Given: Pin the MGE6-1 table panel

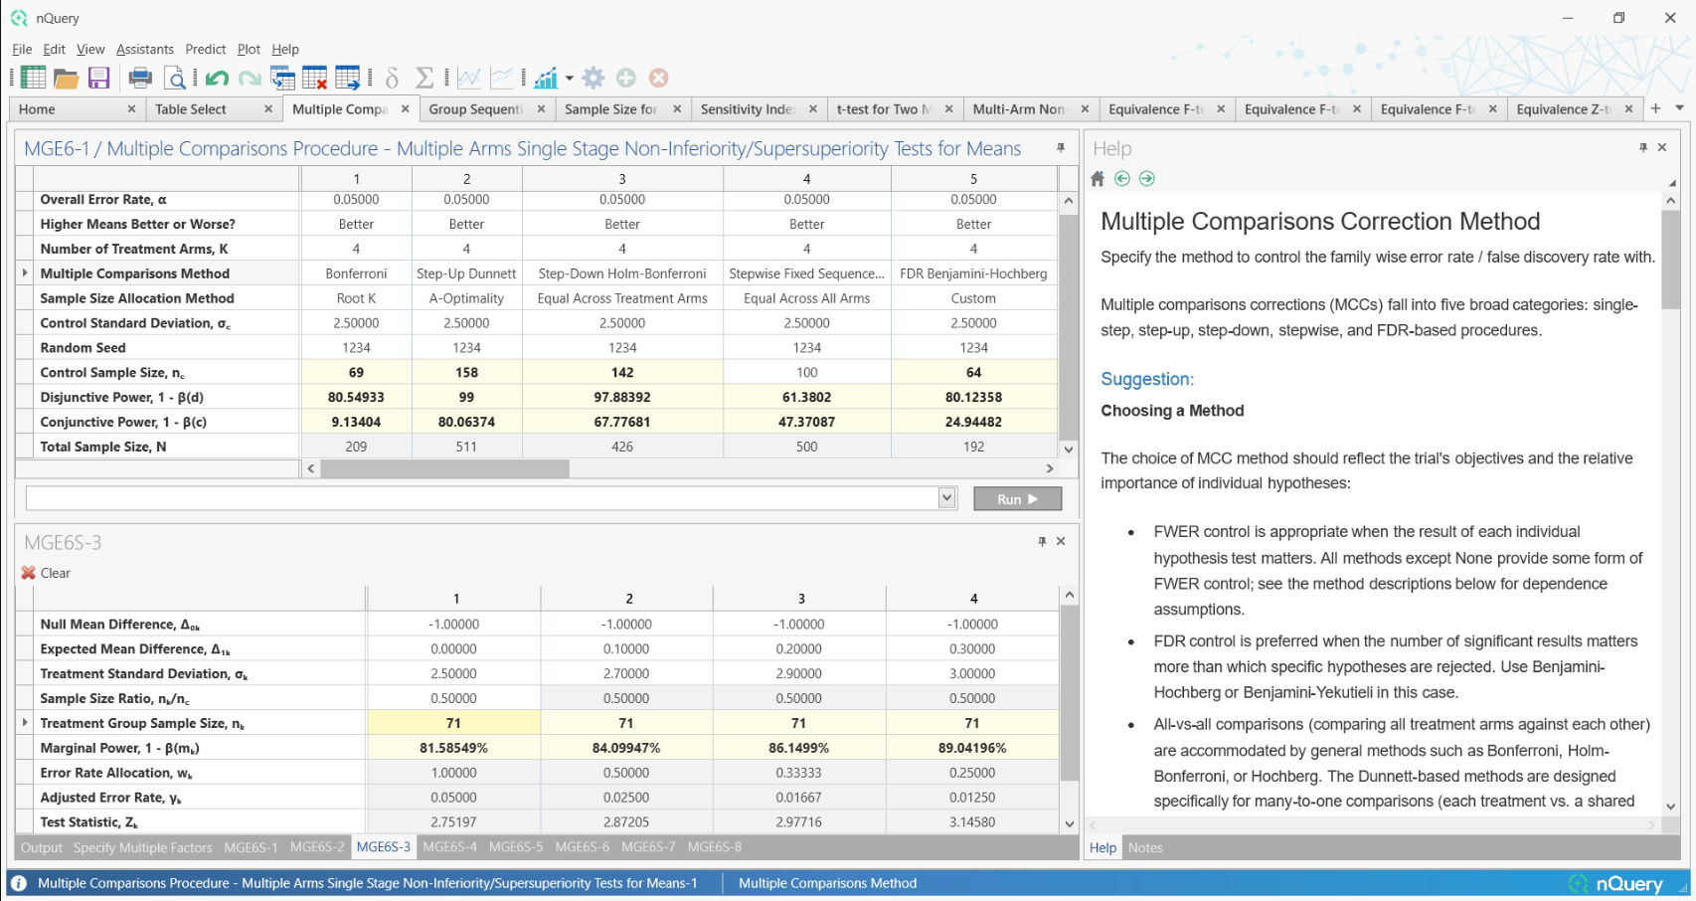Looking at the screenshot, I should point(1061,148).
